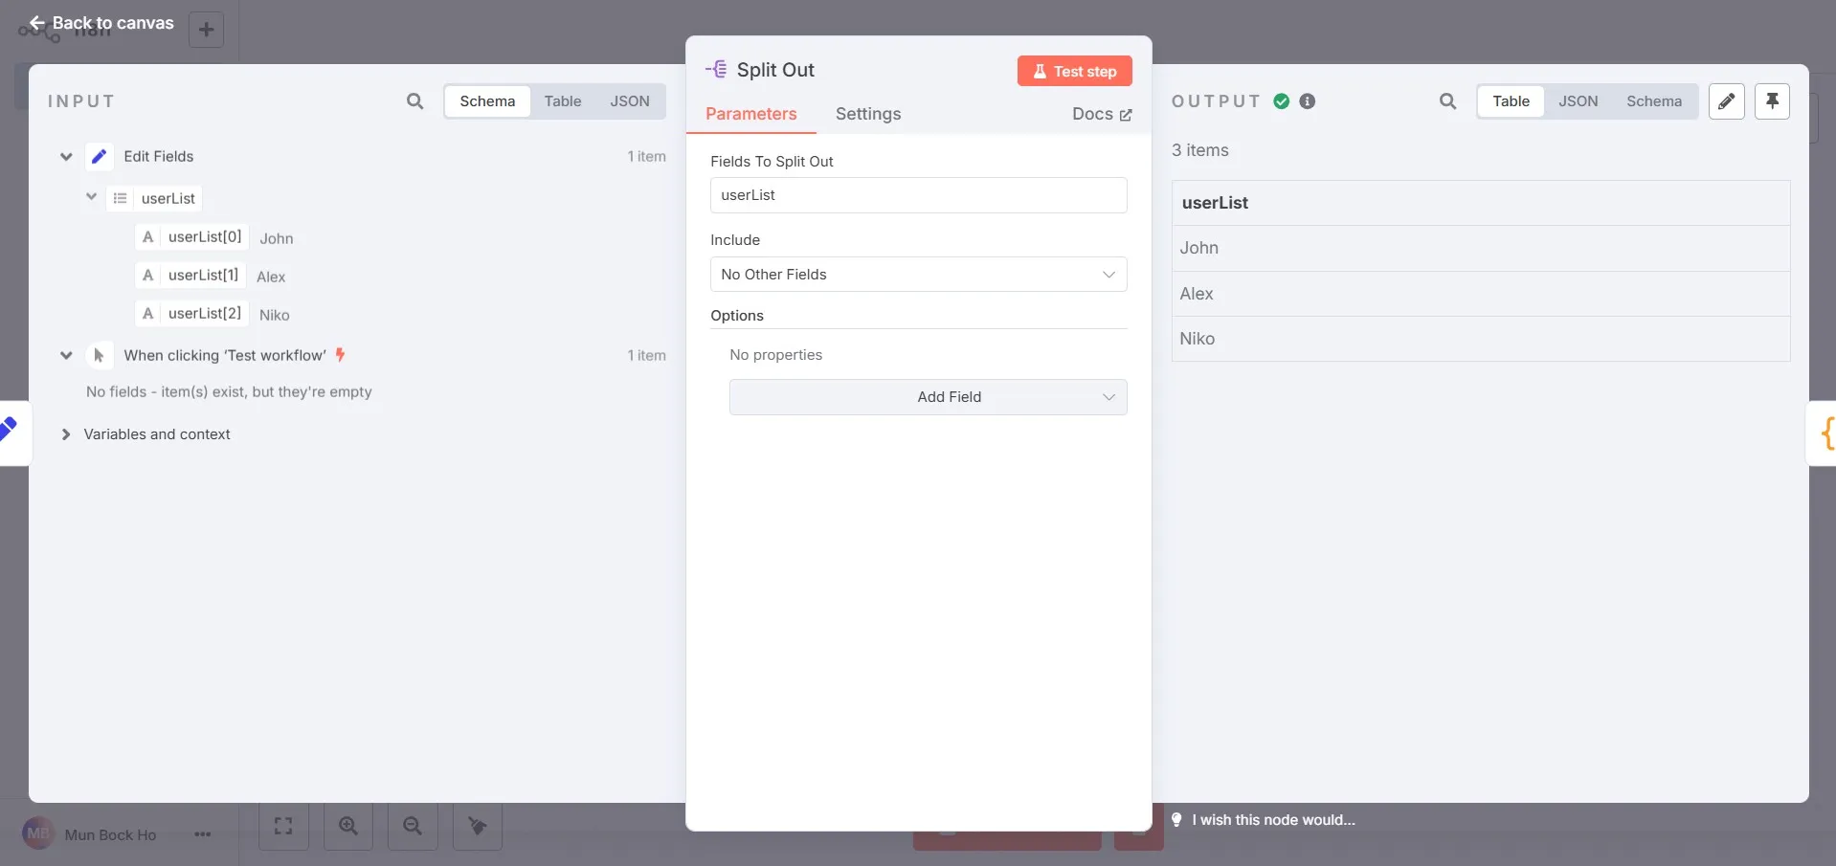Collapse the userList array node

click(92, 197)
